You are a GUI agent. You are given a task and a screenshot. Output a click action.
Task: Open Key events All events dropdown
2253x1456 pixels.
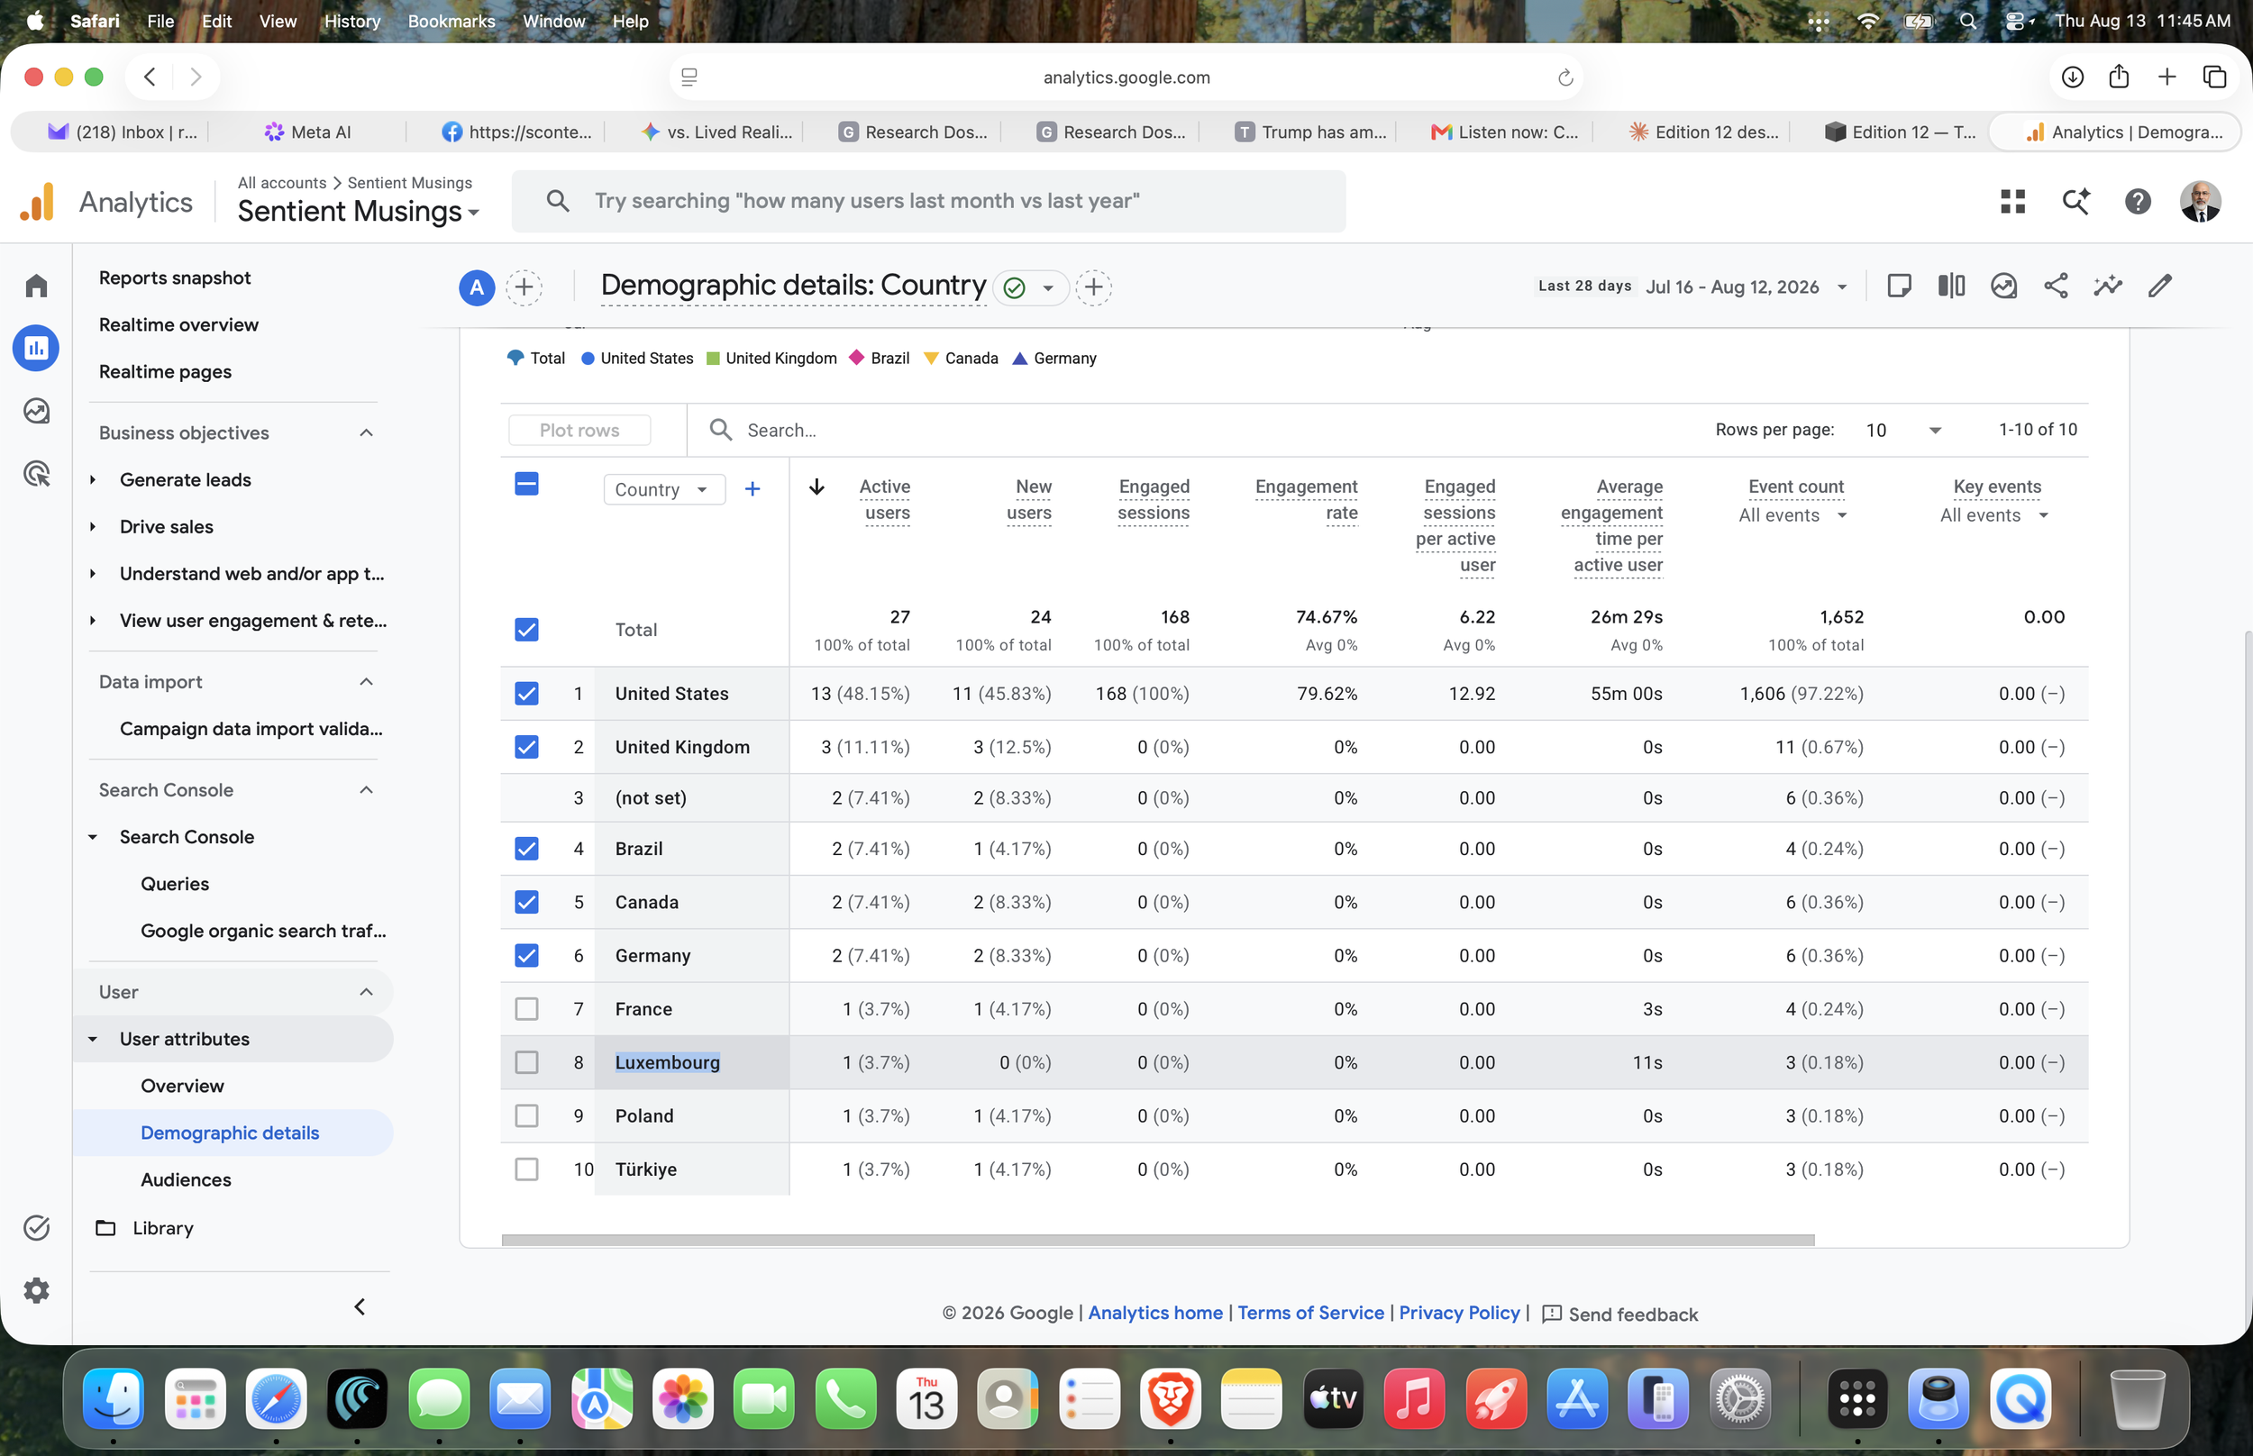point(1995,515)
